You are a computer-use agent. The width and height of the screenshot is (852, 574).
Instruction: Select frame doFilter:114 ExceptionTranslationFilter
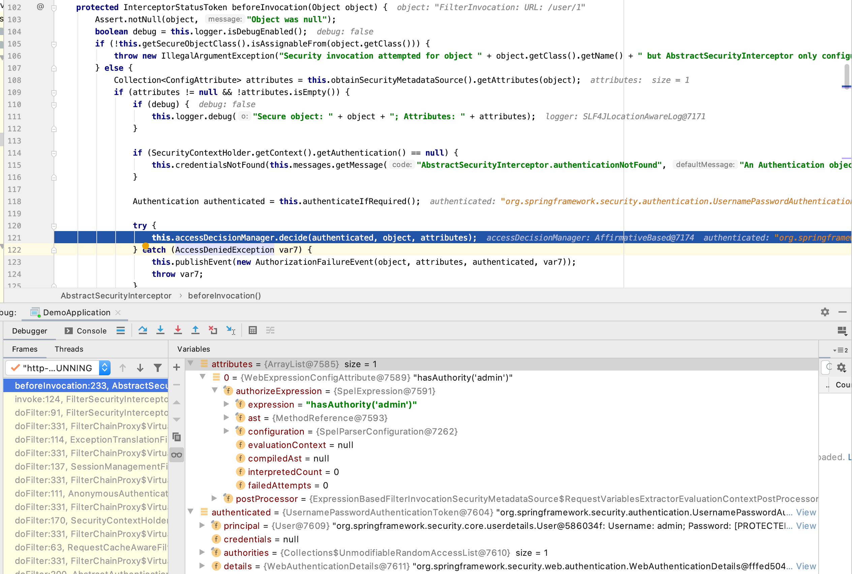tap(86, 439)
